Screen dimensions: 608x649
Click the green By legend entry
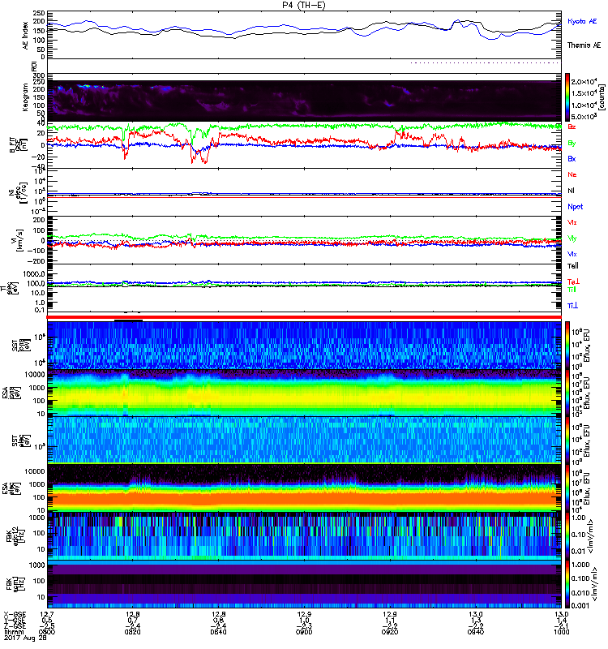tap(573, 143)
